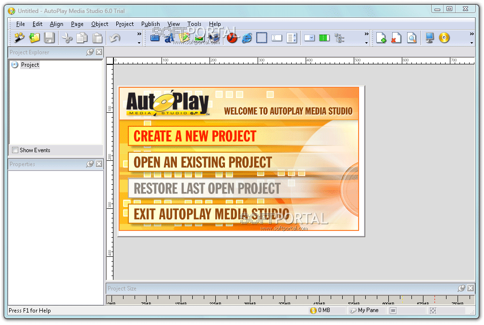Click the Build gold disc icon

pyautogui.click(x=444, y=38)
